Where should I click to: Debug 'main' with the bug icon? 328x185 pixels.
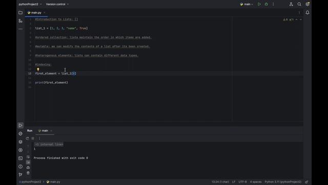pos(266,4)
